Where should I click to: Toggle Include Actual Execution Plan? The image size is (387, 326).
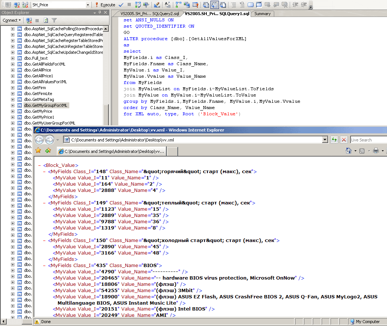(x=178, y=5)
